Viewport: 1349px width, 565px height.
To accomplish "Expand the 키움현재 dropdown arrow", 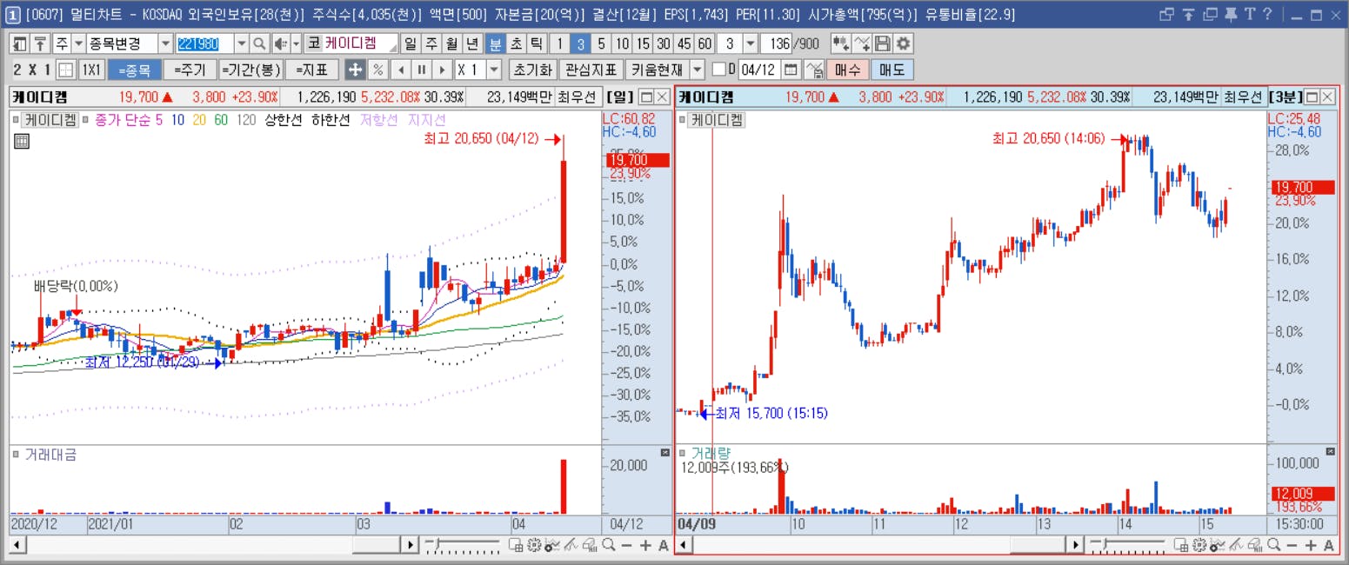I will (698, 70).
